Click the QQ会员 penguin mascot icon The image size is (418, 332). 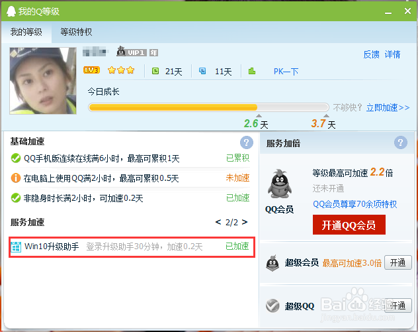click(x=279, y=184)
